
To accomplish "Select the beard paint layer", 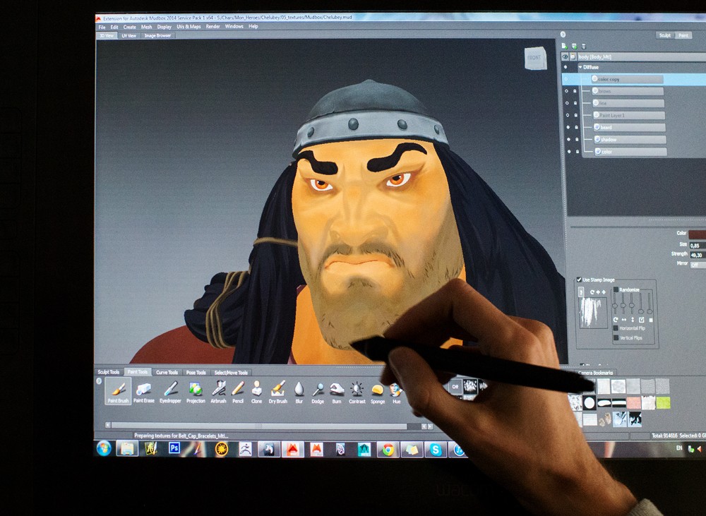I will tap(630, 128).
